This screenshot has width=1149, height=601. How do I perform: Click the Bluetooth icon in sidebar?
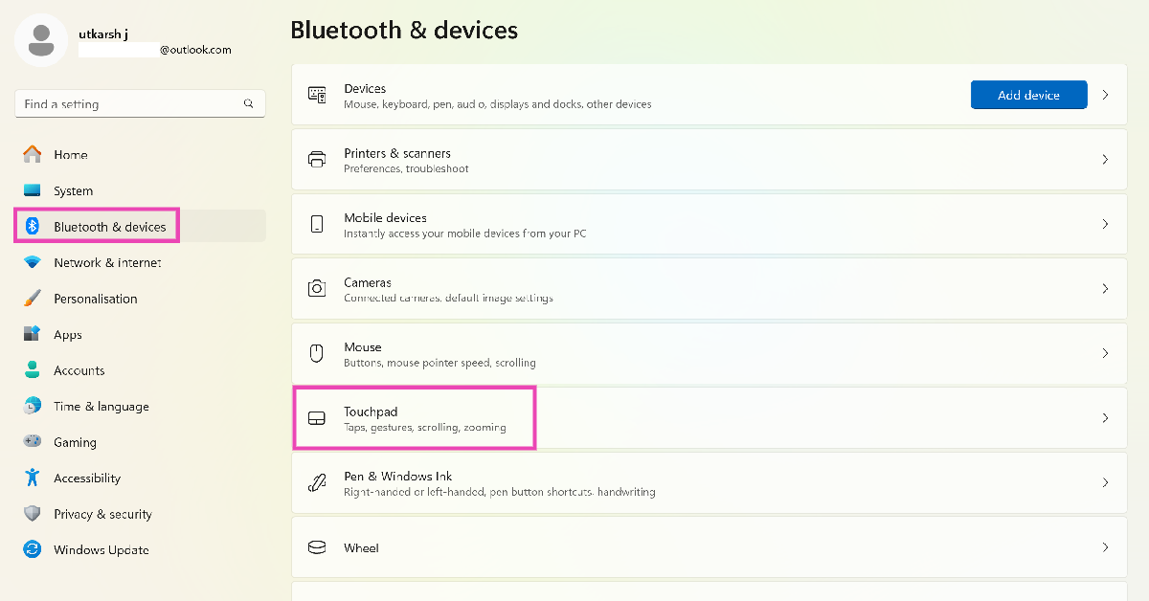[x=33, y=227]
